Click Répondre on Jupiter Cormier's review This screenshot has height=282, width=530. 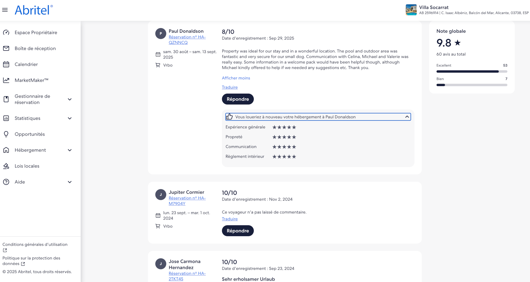238,231
